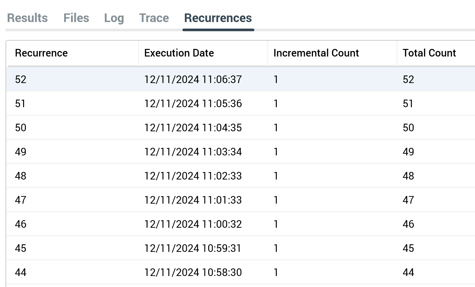
Task: Click the Total Count cell showing 48
Action: click(x=408, y=176)
